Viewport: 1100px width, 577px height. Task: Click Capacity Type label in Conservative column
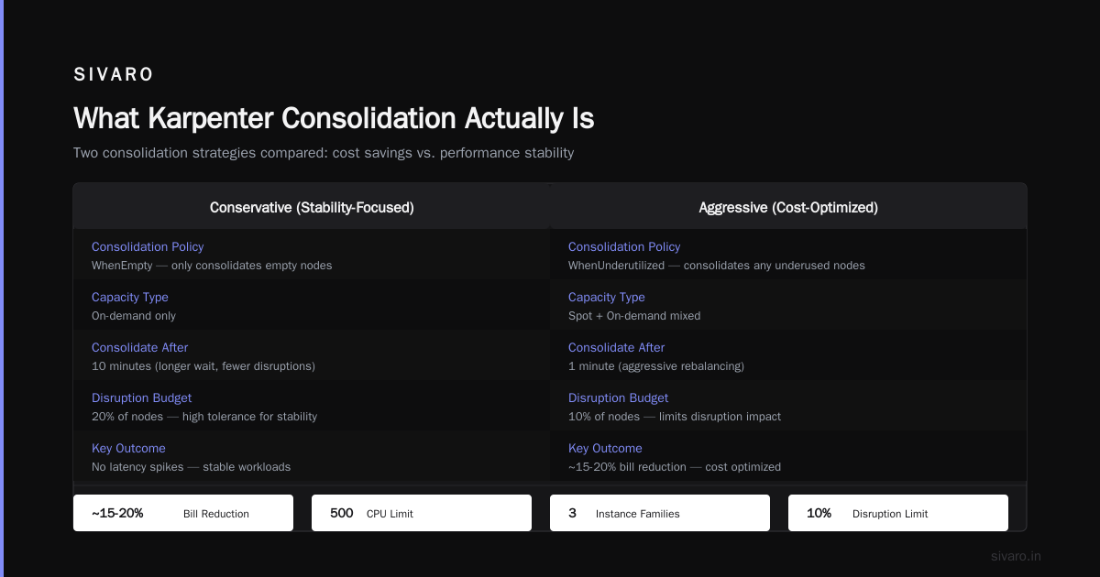tap(130, 298)
